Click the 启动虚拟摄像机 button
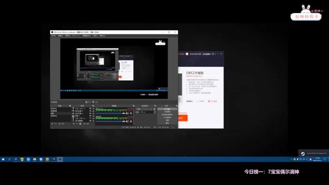The height and width of the screenshot is (185, 329). pos(167,115)
